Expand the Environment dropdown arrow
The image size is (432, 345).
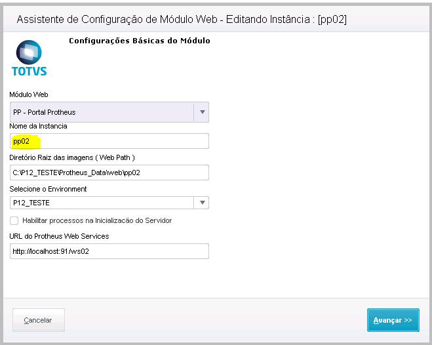pos(203,203)
